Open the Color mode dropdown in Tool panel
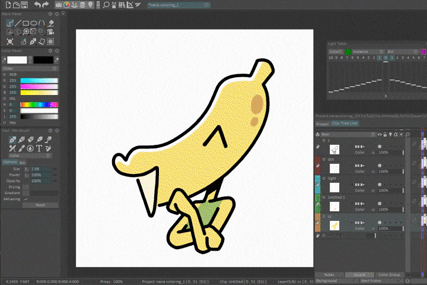The image size is (427, 285). pos(30,156)
